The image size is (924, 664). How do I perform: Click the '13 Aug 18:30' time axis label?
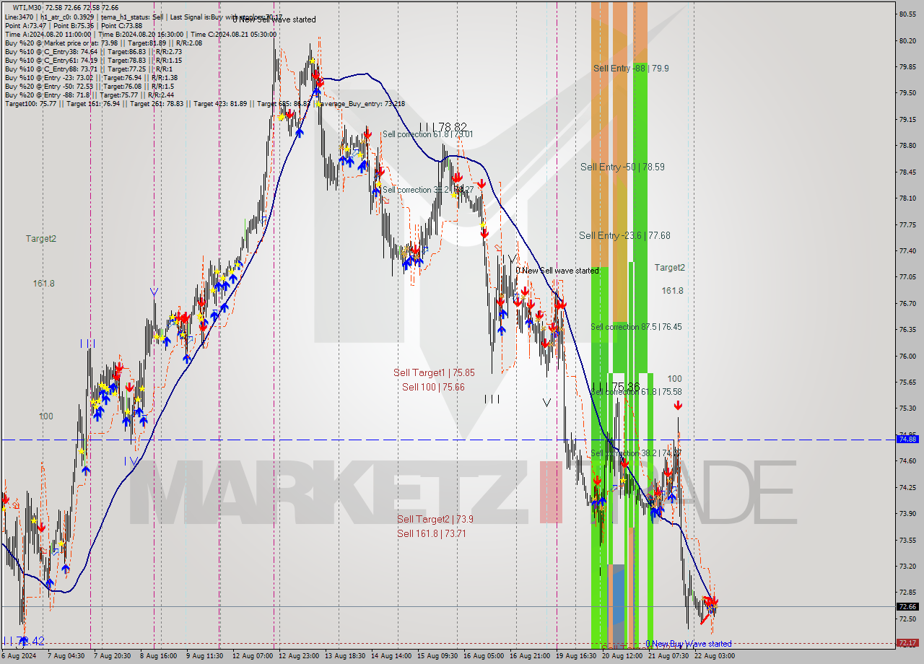[x=344, y=656]
